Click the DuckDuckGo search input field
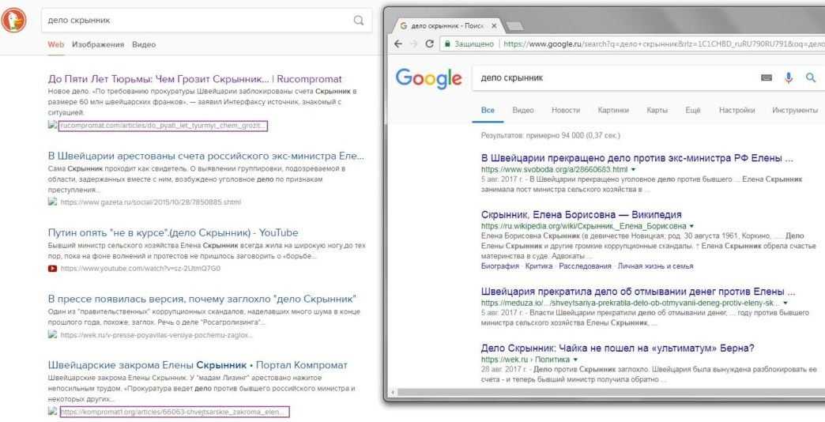The image size is (825, 422). coord(198,21)
